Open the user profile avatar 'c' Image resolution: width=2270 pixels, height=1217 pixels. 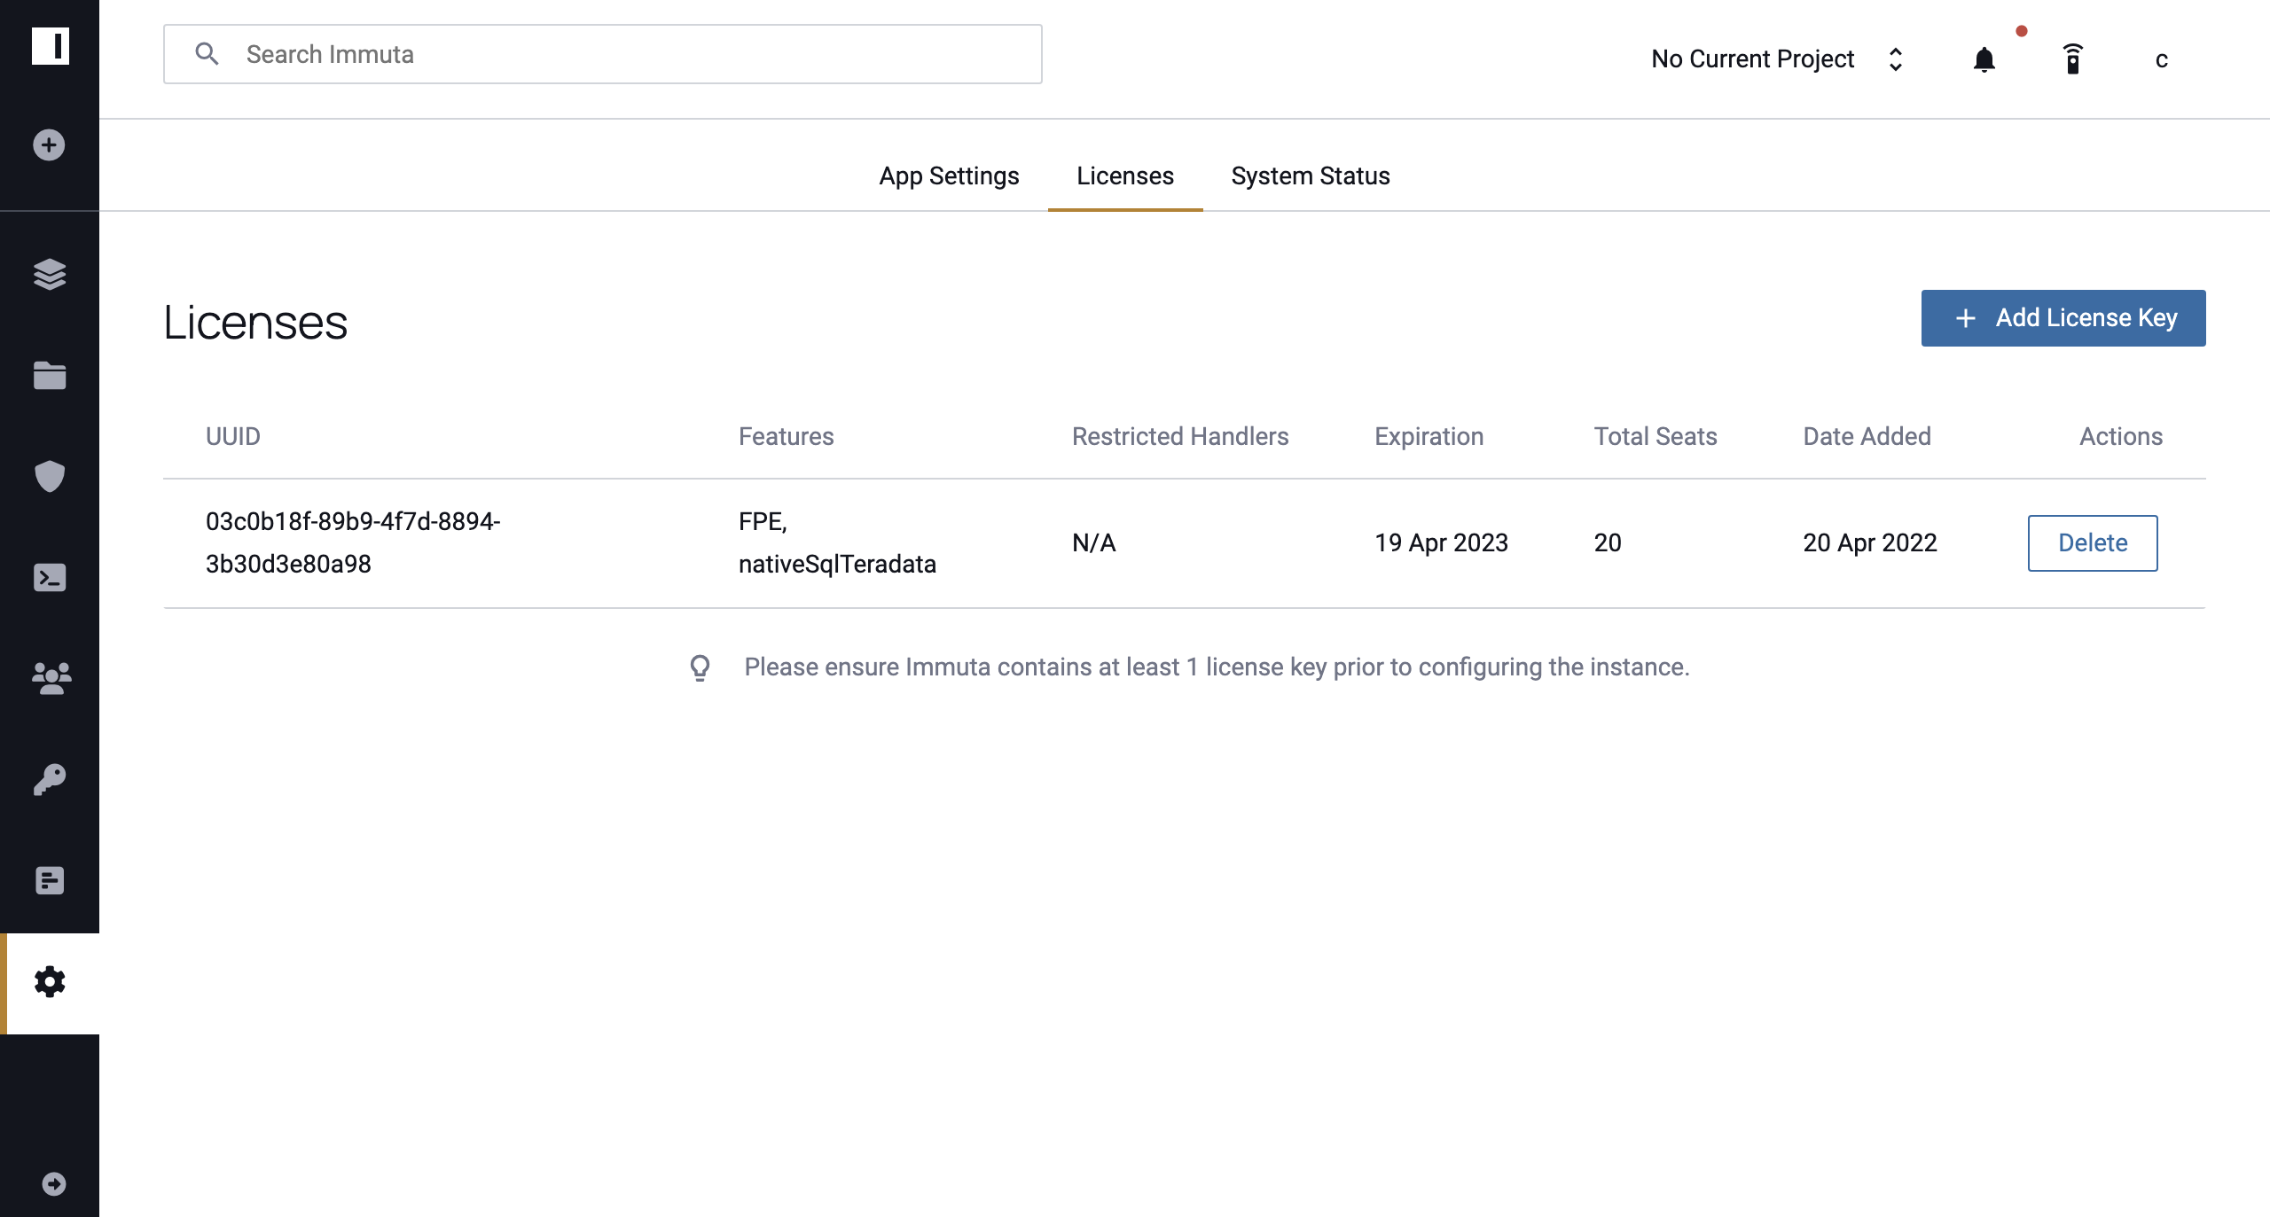(2162, 59)
